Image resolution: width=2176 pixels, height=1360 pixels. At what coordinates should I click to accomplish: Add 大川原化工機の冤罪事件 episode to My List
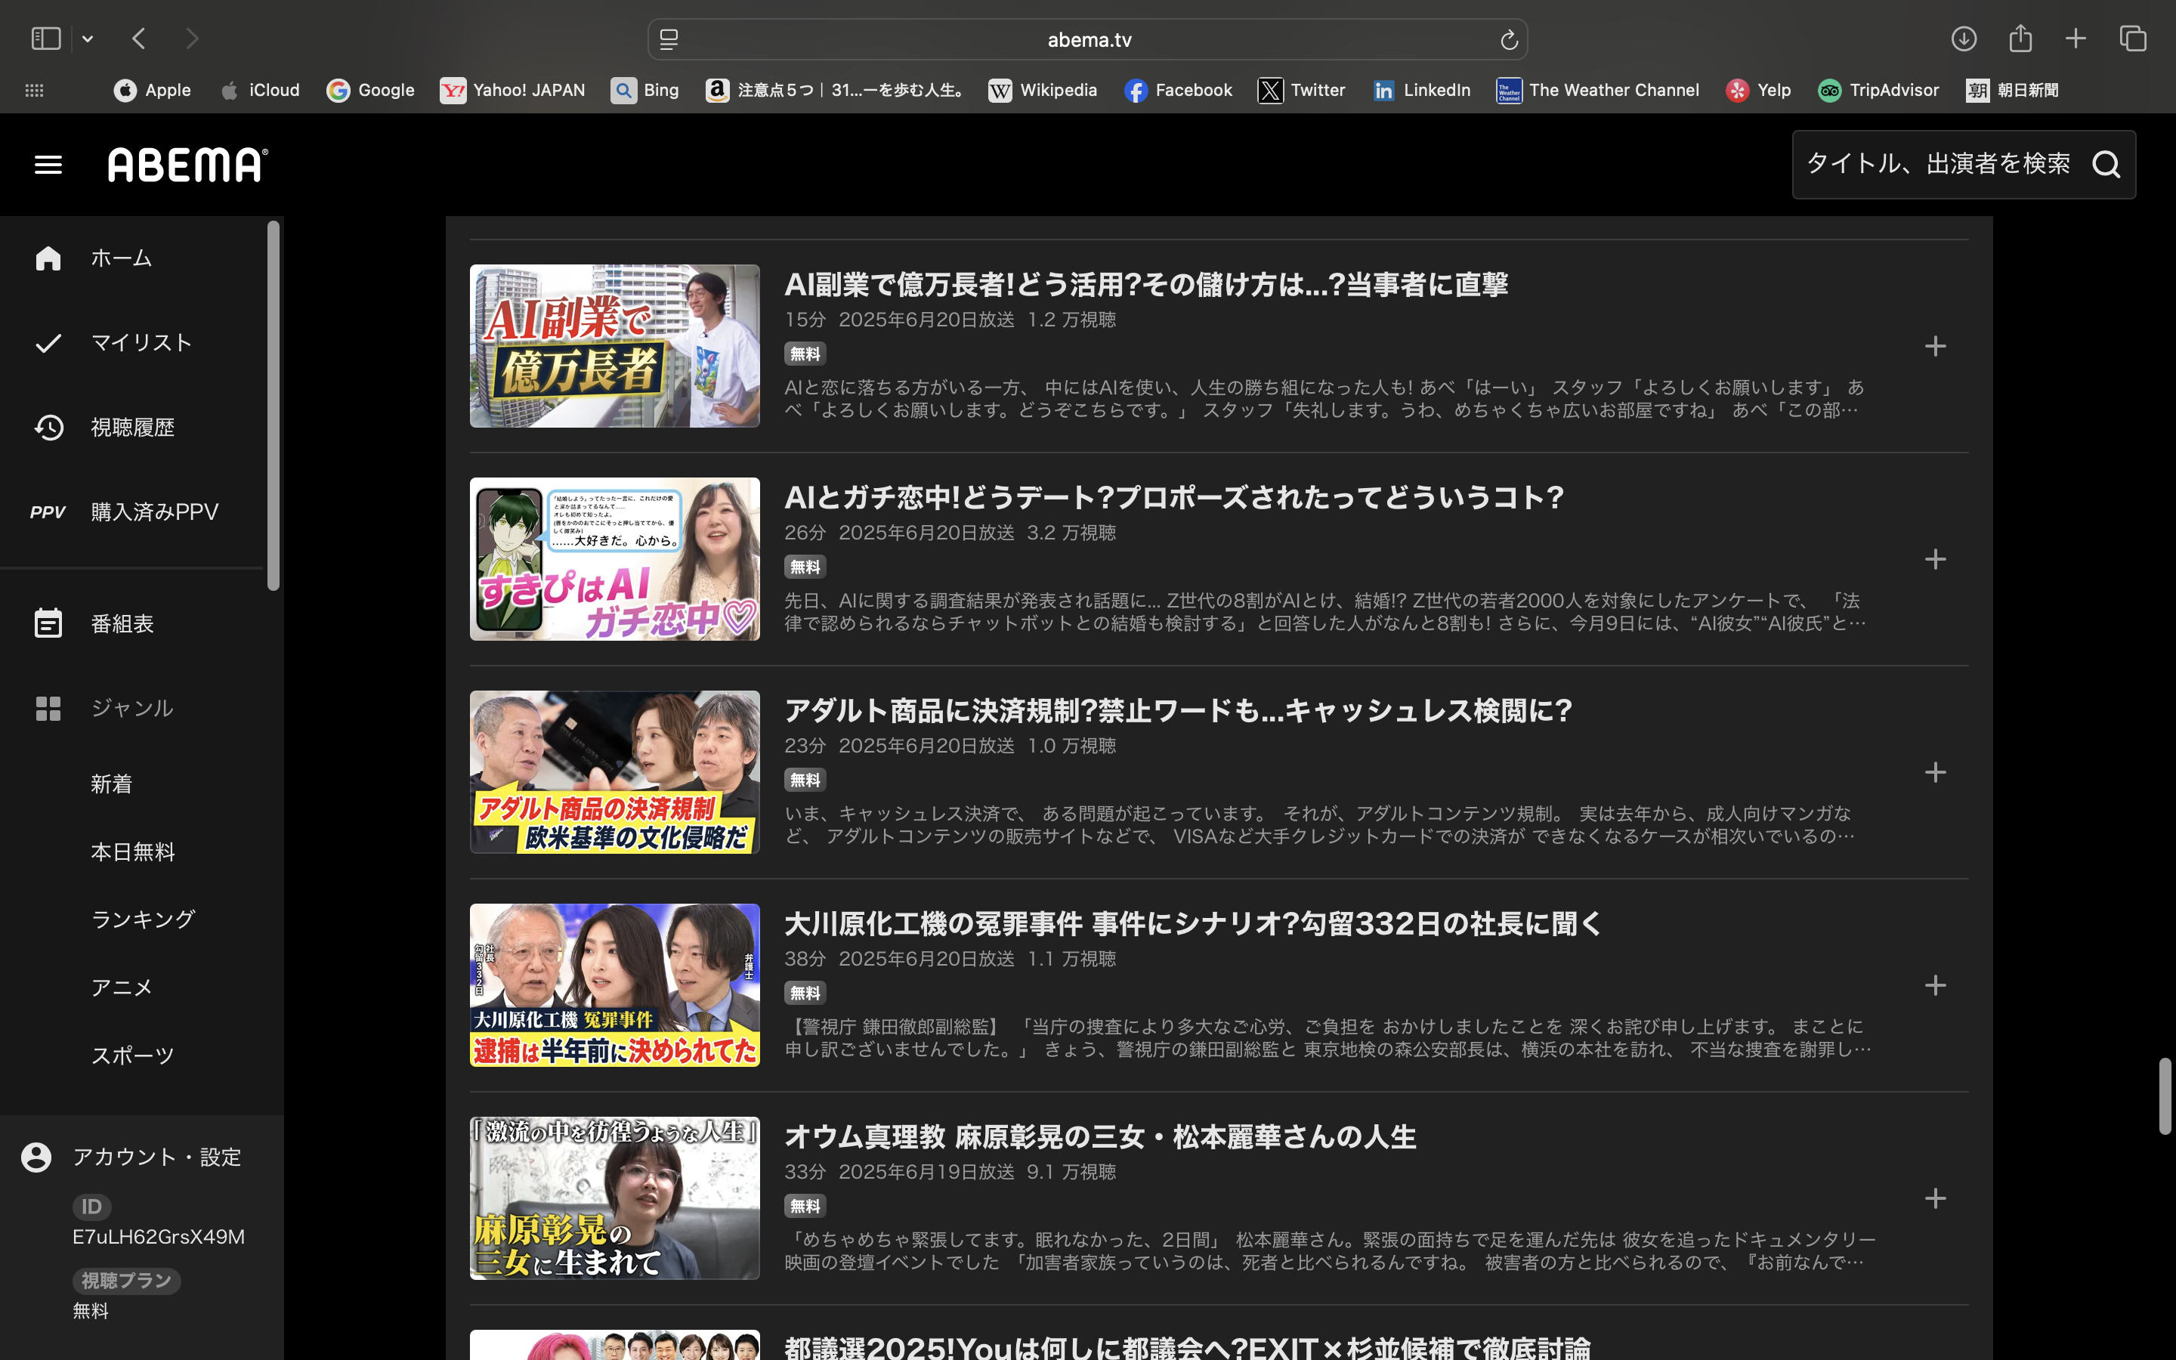(1935, 986)
